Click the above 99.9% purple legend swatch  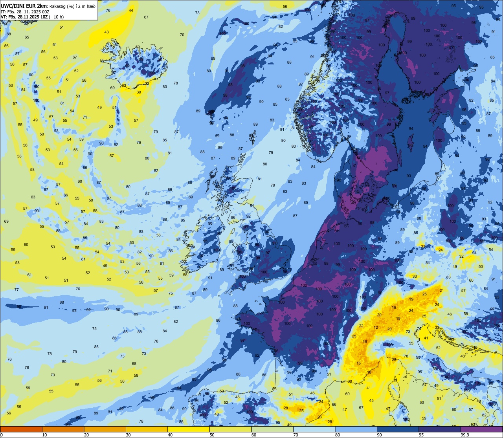[x=481, y=429]
